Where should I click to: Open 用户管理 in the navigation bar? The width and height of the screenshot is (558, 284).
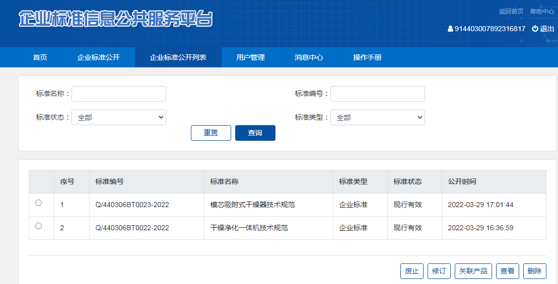click(251, 57)
